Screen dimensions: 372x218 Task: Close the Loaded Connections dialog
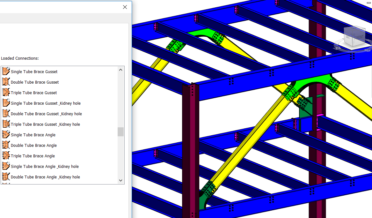[125, 7]
